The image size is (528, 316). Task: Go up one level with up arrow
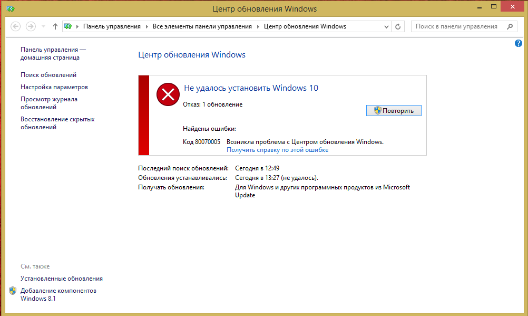pos(55,26)
